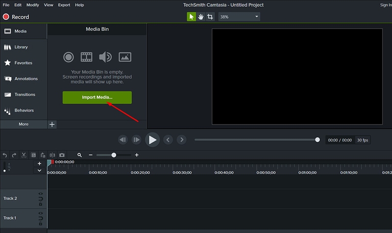Screen dimensions: 392x233
Task: Click the Copy icon in timeline toolbar
Action: 33,155
